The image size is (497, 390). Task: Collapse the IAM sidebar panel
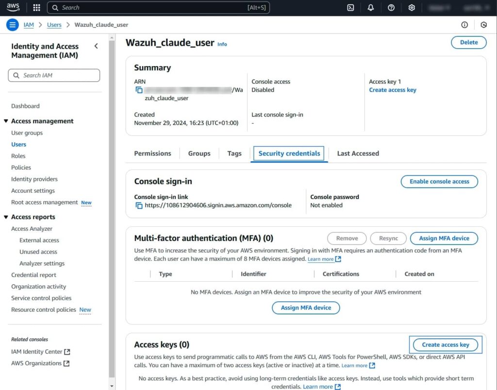click(x=96, y=46)
